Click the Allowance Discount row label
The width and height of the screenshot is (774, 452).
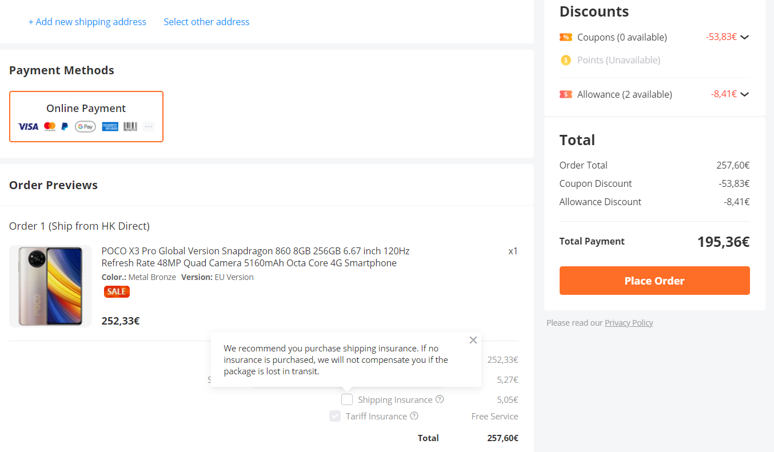[x=600, y=202]
